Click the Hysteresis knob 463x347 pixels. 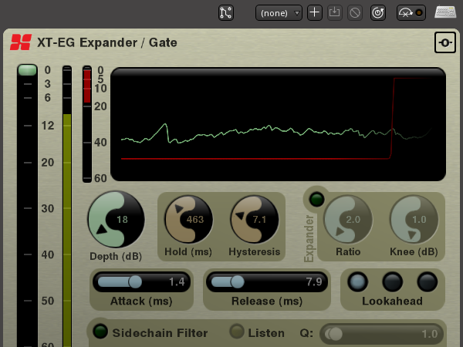255,220
